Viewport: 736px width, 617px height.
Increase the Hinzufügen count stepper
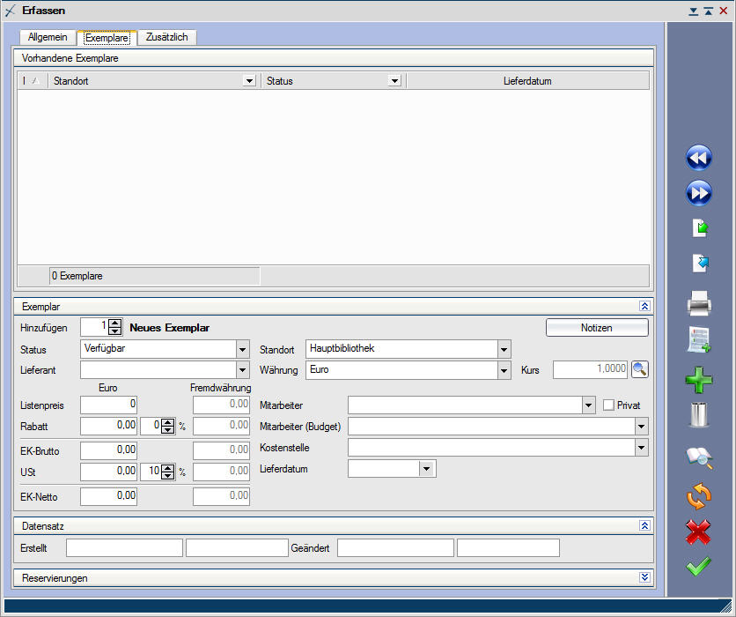pos(114,323)
